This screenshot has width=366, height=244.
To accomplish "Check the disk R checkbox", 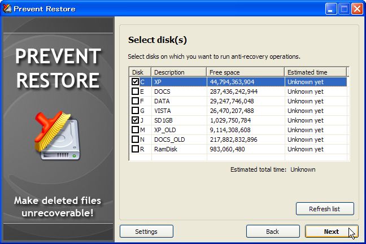I will point(135,149).
